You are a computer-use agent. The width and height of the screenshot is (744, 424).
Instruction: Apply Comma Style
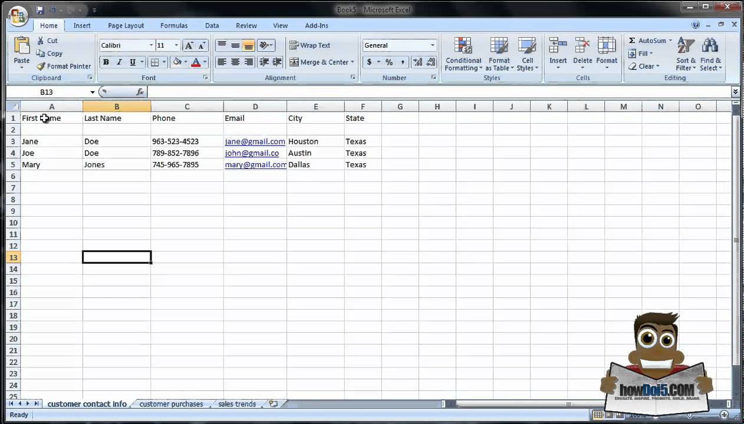pyautogui.click(x=403, y=62)
